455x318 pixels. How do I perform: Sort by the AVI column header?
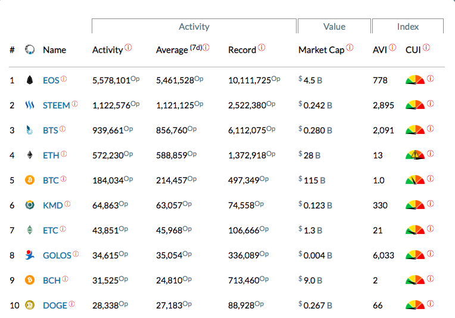pyautogui.click(x=380, y=50)
